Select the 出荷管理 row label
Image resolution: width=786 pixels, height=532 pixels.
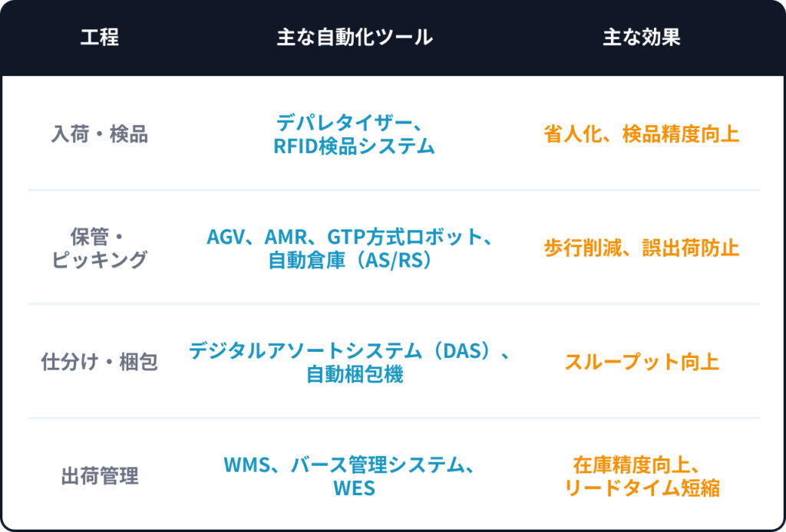point(99,476)
